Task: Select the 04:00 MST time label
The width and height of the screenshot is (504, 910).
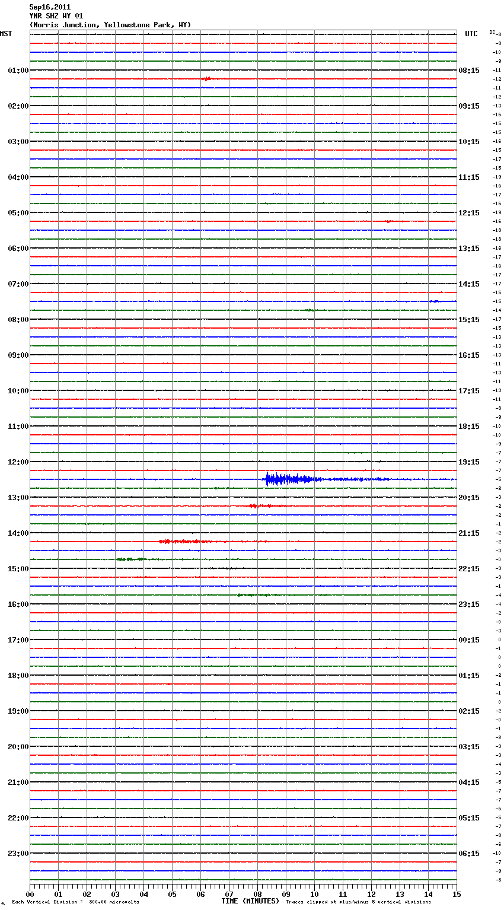Action: click(x=18, y=177)
